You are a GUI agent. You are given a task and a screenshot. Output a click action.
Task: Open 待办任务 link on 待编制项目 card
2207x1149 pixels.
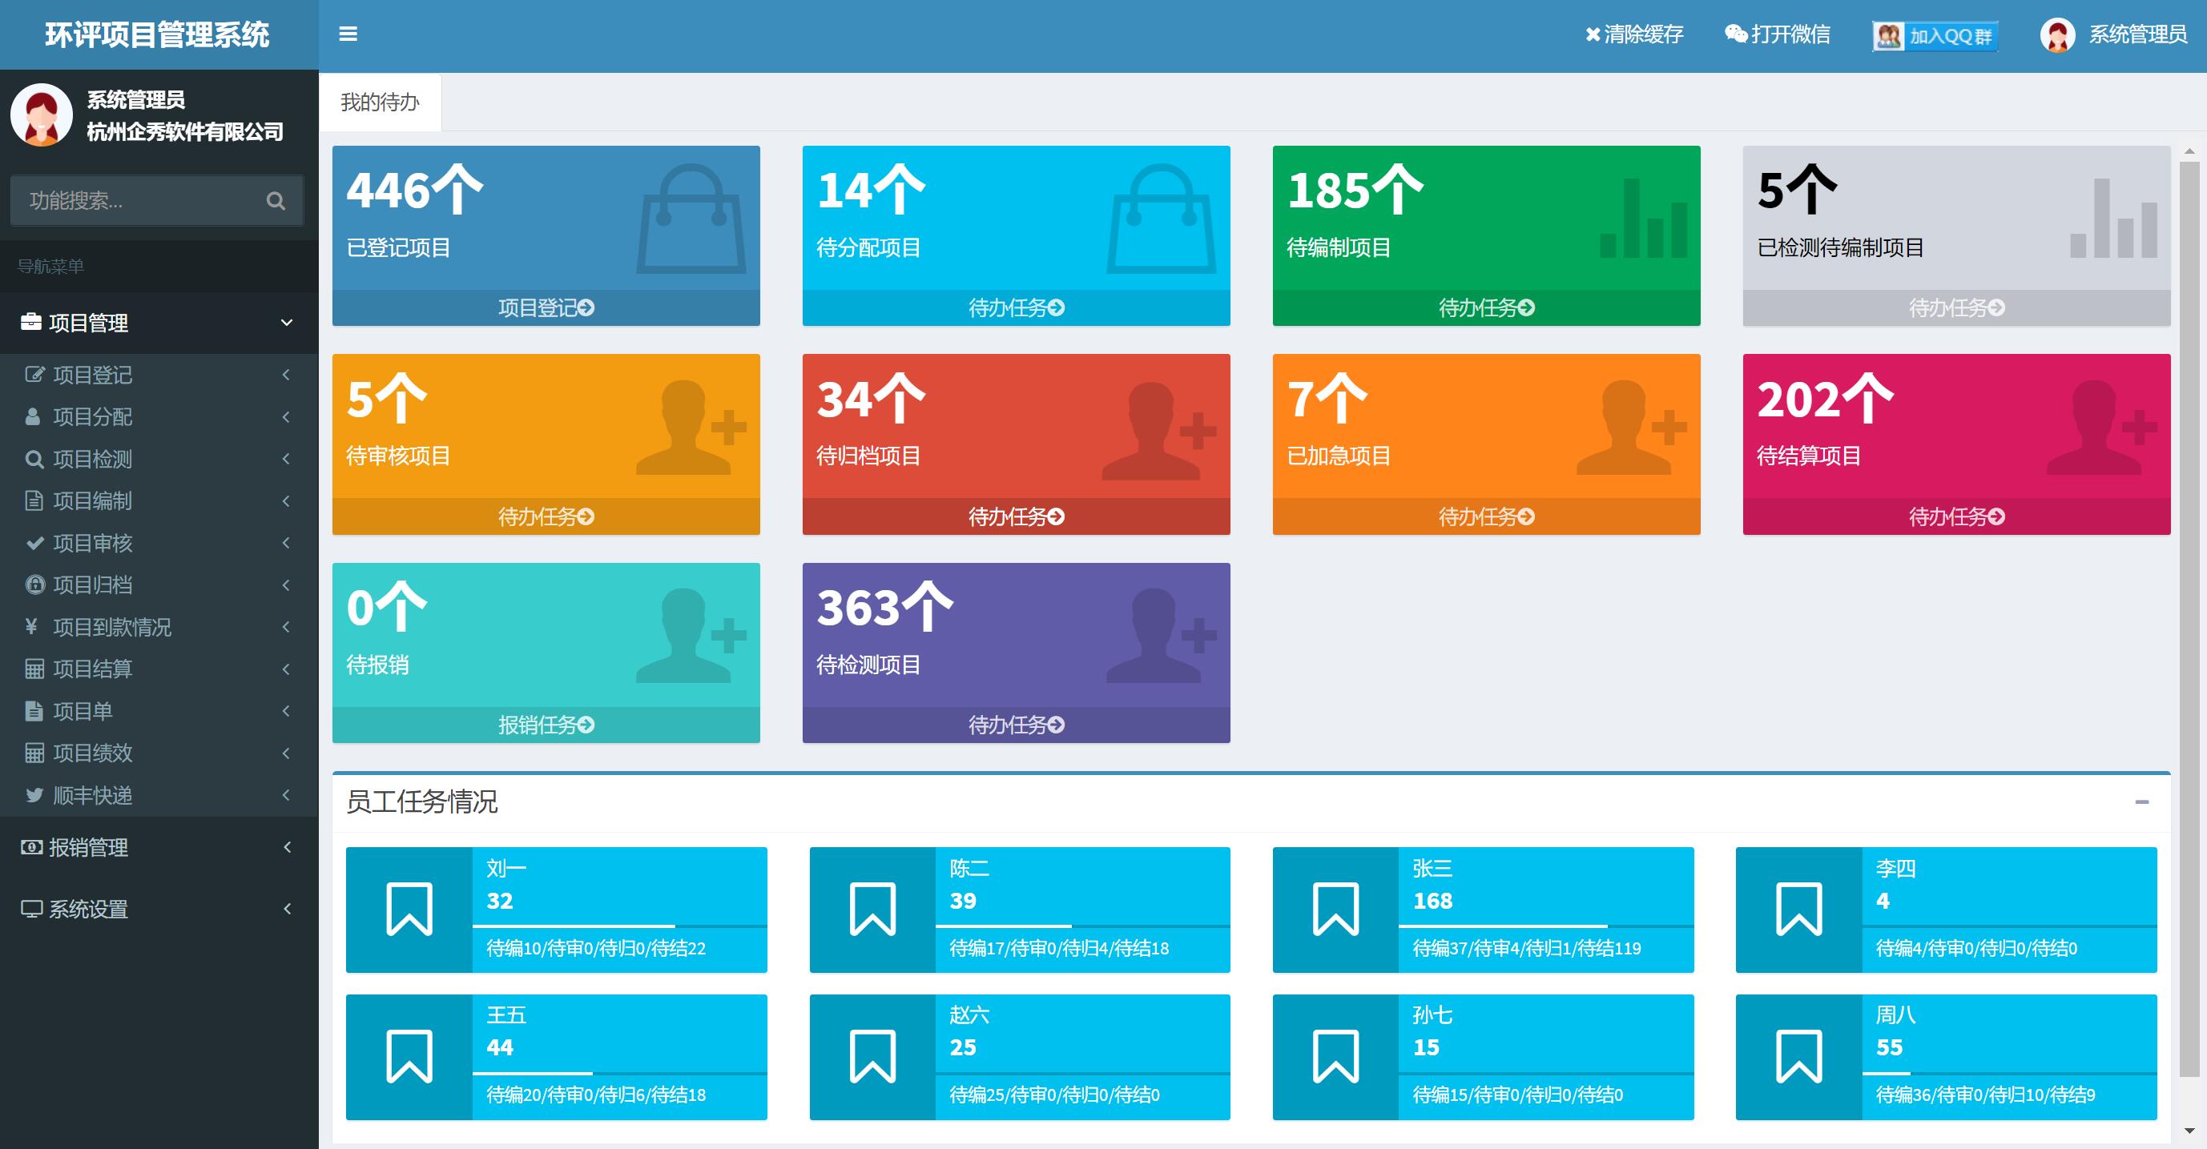[x=1487, y=307]
